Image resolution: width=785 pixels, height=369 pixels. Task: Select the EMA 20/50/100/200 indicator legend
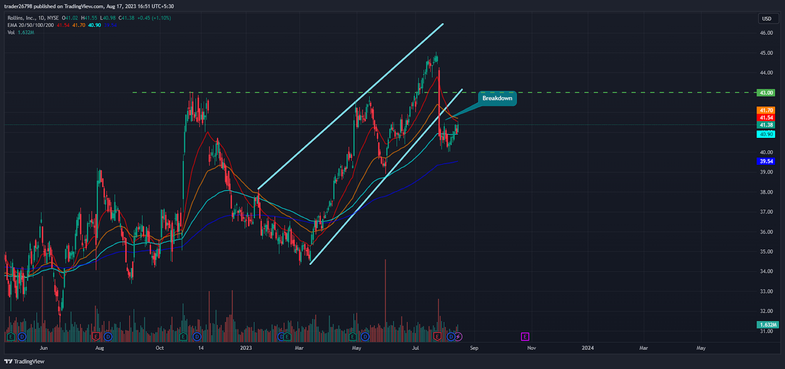click(x=30, y=25)
